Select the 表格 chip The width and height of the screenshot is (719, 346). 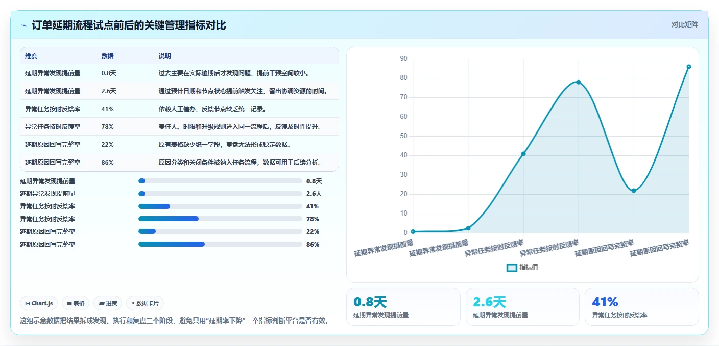76,303
